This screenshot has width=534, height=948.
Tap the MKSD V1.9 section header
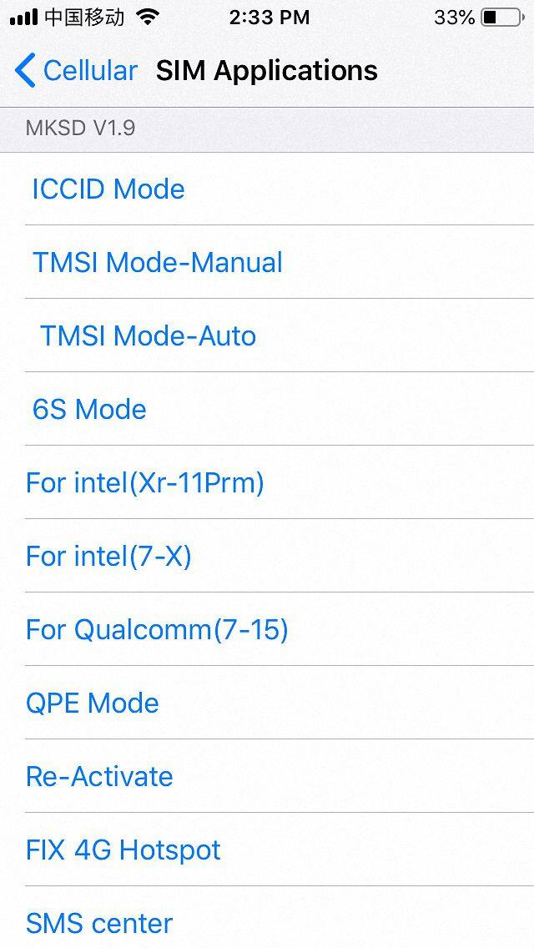(80, 129)
